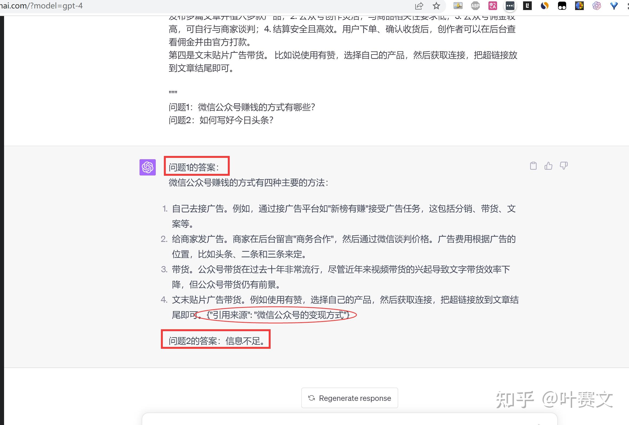The width and height of the screenshot is (629, 425).
Task: Click list item 3 starting "带货。公众号带货"
Action: pyautogui.click(x=341, y=277)
